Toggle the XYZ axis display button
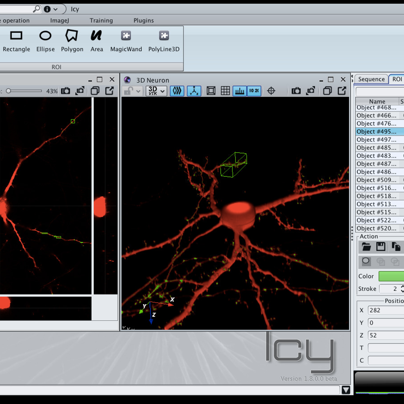This screenshot has height=404, width=404. pos(194,91)
